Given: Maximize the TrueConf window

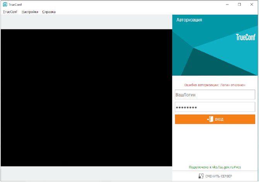Looking at the screenshot, I should [x=239, y=5].
